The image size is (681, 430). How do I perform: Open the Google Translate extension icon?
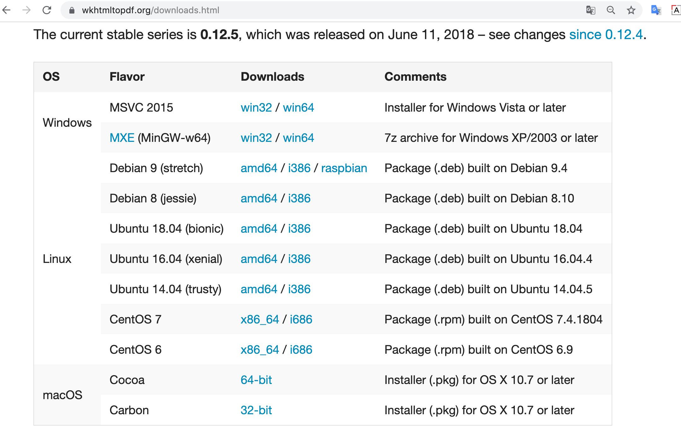click(x=656, y=10)
